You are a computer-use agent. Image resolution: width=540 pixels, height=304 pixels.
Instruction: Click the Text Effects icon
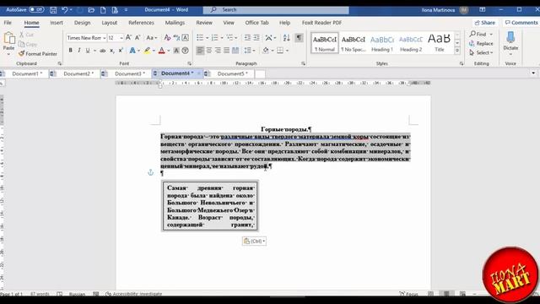click(132, 51)
